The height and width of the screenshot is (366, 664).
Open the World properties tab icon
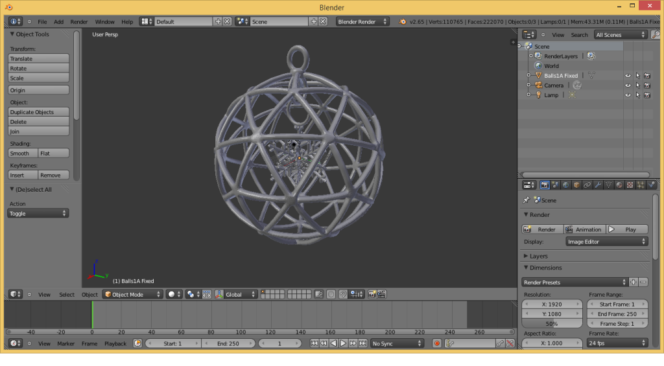[x=566, y=185]
